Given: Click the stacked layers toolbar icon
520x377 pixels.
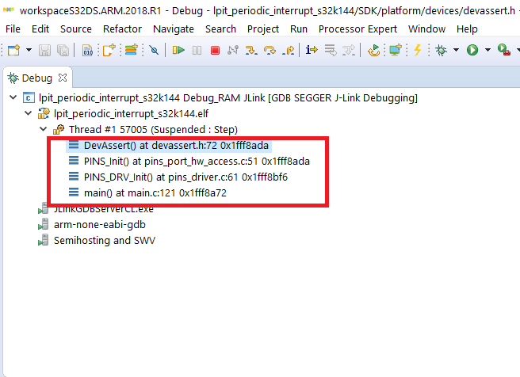Looking at the screenshot, I should (x=132, y=51).
